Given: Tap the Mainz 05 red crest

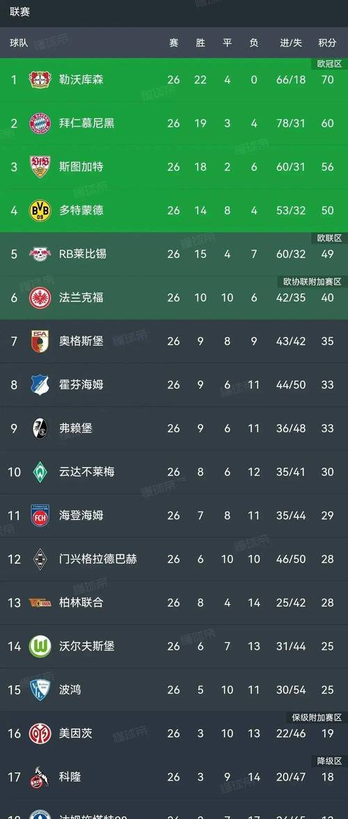Looking at the screenshot, I should (40, 733).
